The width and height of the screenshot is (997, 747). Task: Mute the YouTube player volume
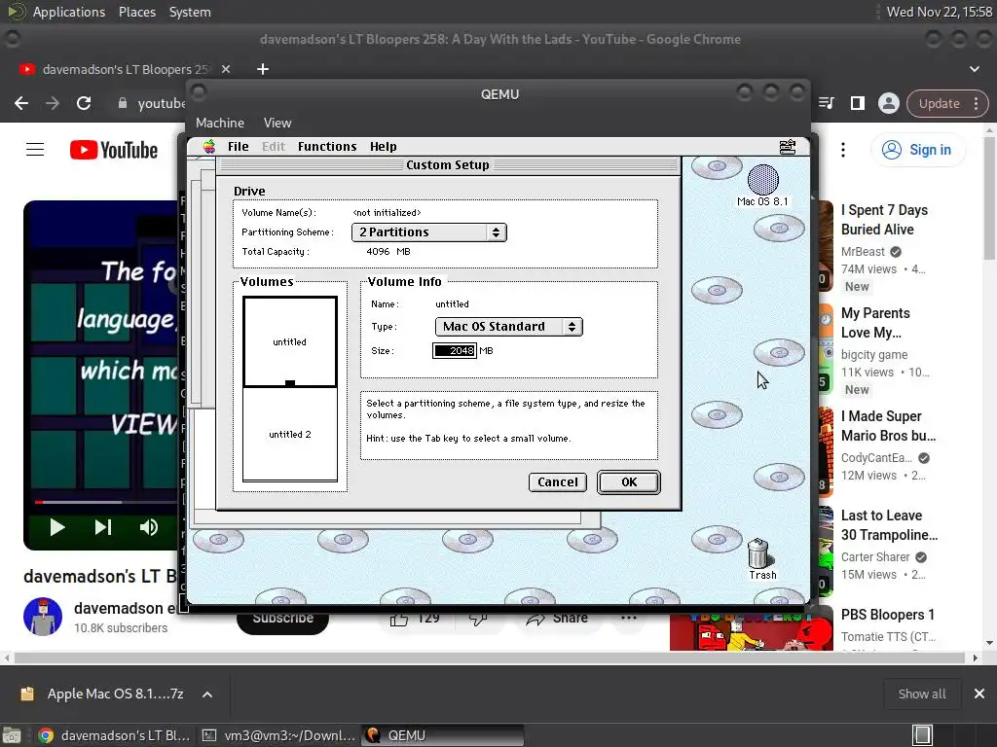(x=149, y=527)
